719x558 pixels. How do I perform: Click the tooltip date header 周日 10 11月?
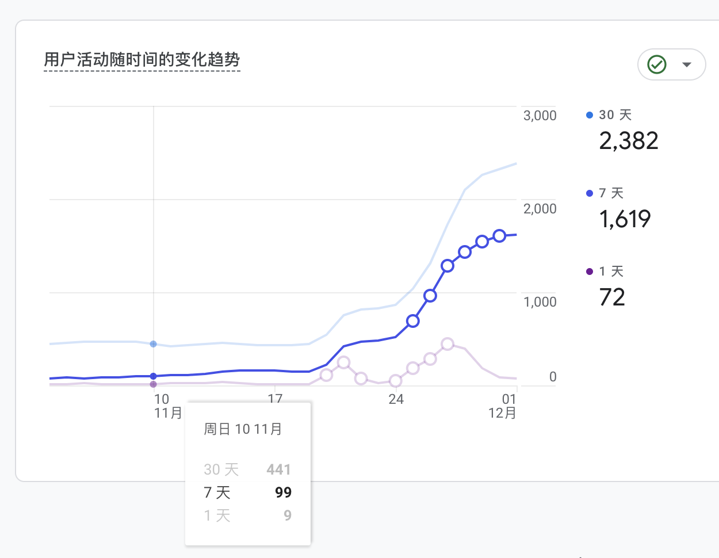[243, 429]
